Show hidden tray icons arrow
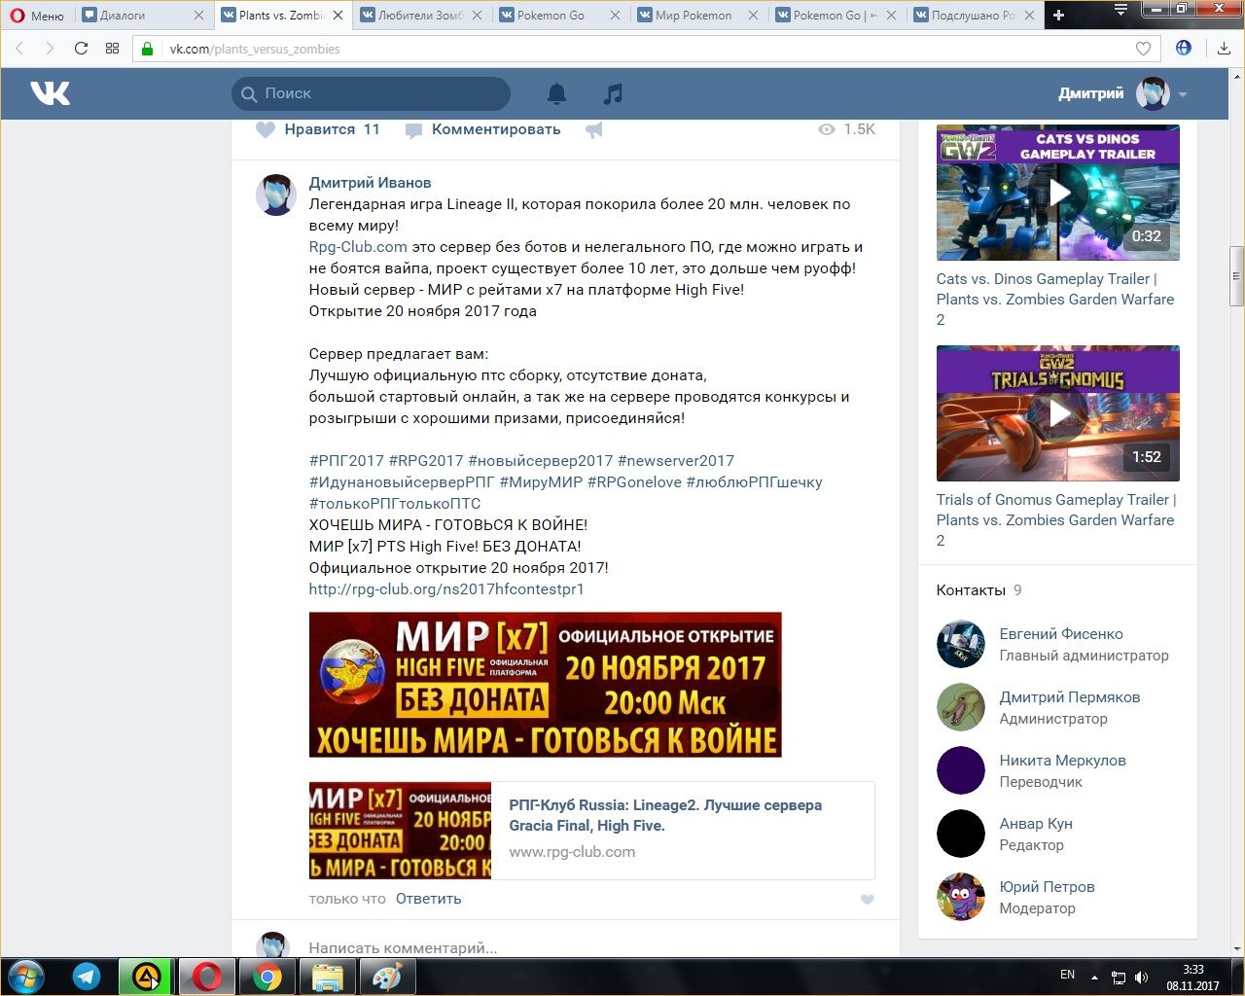The height and width of the screenshot is (996, 1245). pos(1094,977)
